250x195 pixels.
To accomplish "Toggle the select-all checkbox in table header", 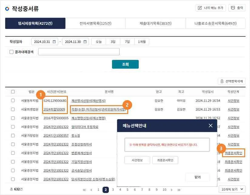I will [x=13, y=92].
